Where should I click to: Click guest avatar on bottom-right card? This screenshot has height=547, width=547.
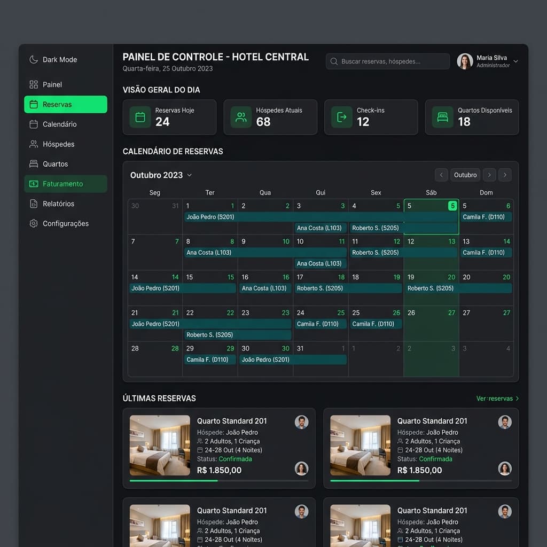click(x=504, y=512)
